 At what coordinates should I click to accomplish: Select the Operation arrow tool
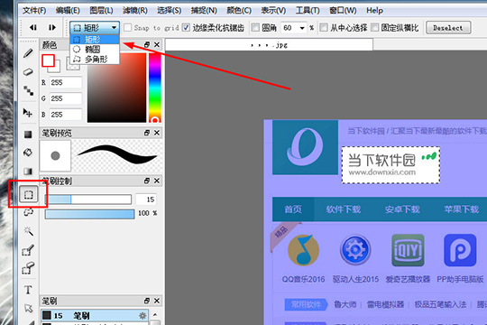pos(28,308)
